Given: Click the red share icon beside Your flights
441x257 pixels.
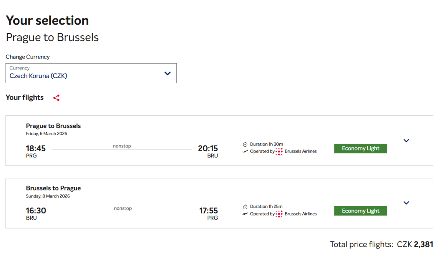Looking at the screenshot, I should [56, 98].
